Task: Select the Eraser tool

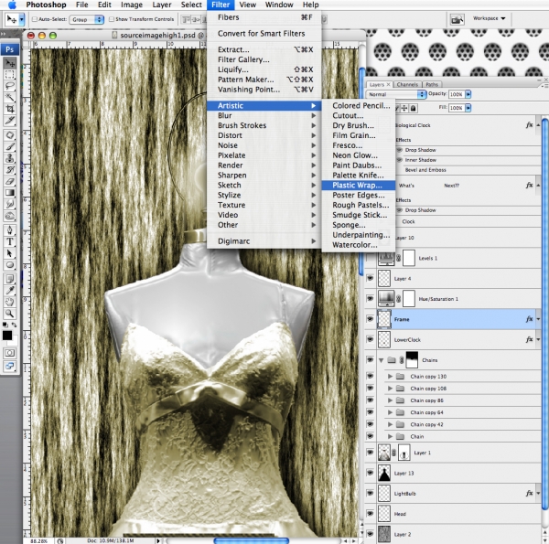Action: 10,181
